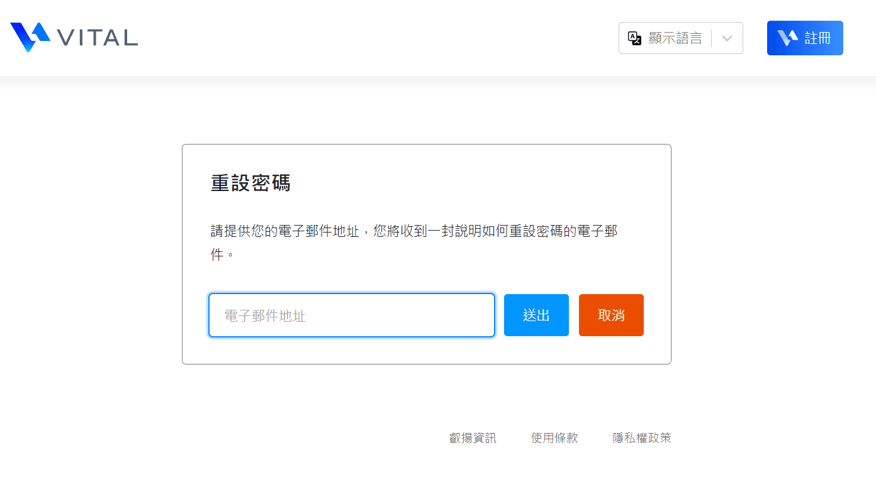Open the 戲揚資訊 footer link
This screenshot has height=482, width=876.
tap(473, 438)
